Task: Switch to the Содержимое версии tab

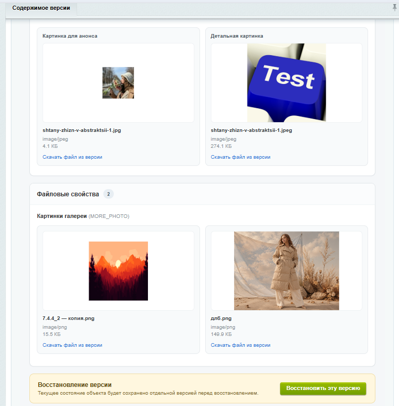Action: [x=41, y=8]
